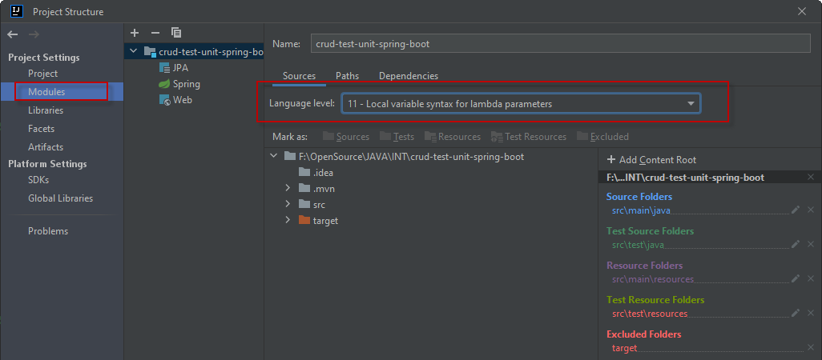Screen dimensions: 822x360
Task: Remove the selected module with minus icon
Action: click(155, 33)
